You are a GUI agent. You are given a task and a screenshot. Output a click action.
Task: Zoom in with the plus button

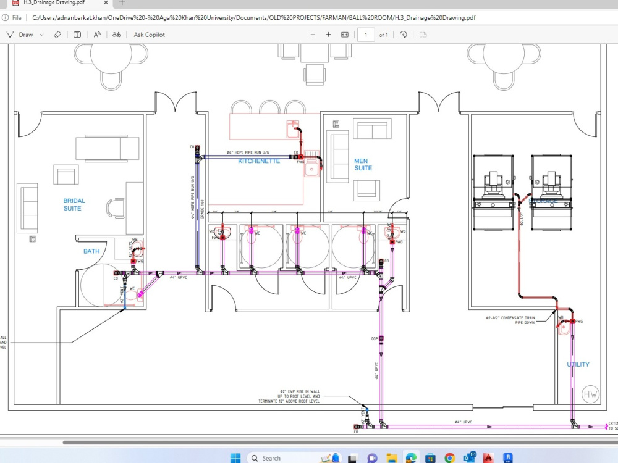328,35
